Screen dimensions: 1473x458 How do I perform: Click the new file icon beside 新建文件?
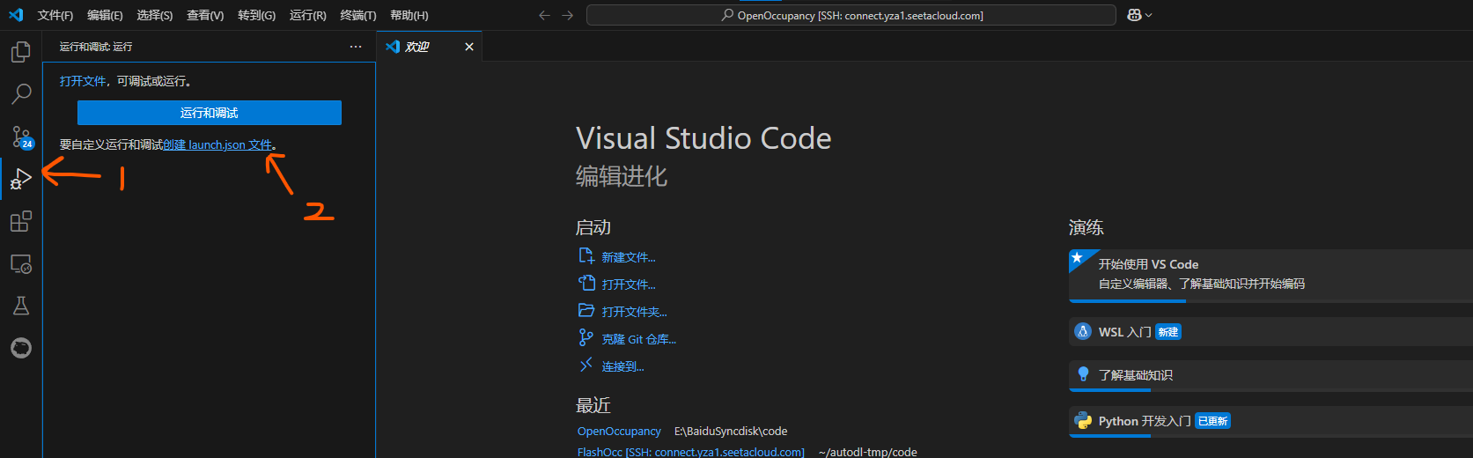586,256
